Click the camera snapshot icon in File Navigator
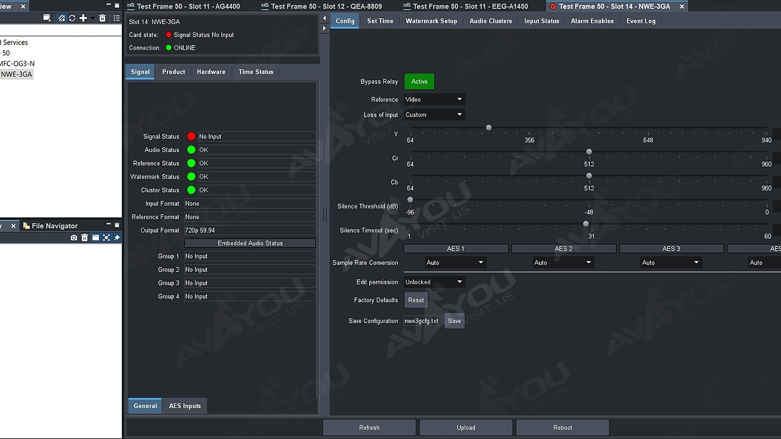 tap(74, 238)
